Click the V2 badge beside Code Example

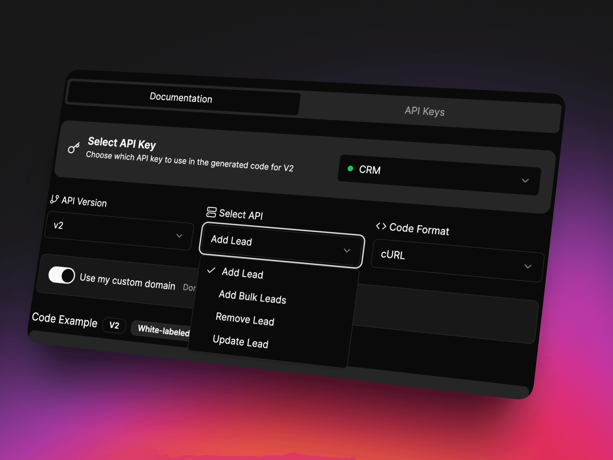(x=114, y=326)
